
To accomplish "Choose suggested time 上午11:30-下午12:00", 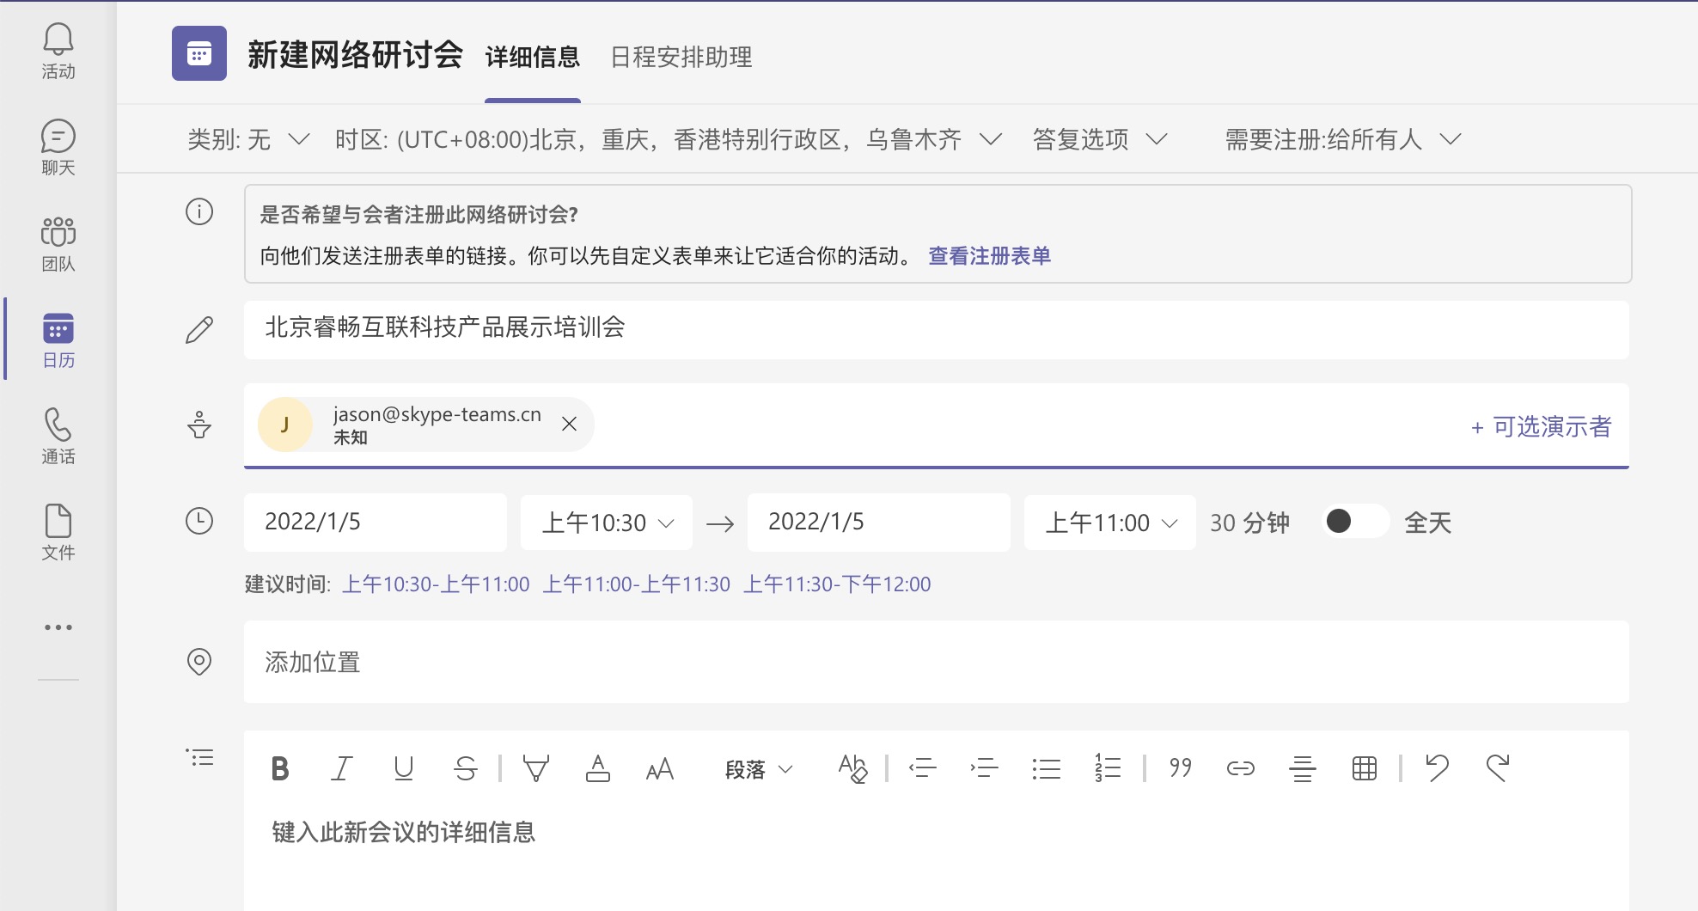I will tap(837, 584).
